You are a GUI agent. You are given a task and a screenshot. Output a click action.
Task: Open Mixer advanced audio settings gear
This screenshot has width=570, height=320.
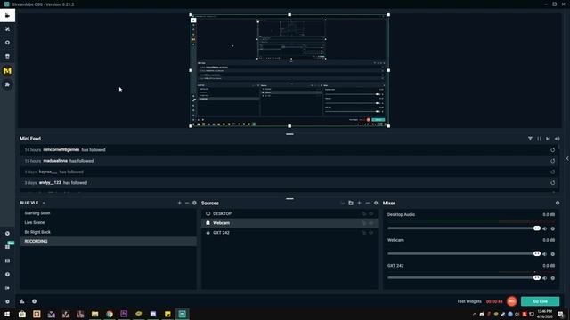[x=558, y=204]
